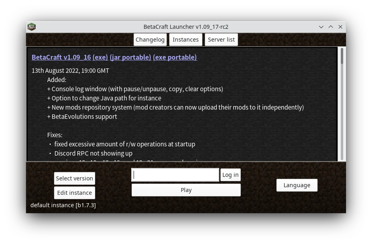
Task: Maximize the BetaCraft Launcher window
Action: 331,27
